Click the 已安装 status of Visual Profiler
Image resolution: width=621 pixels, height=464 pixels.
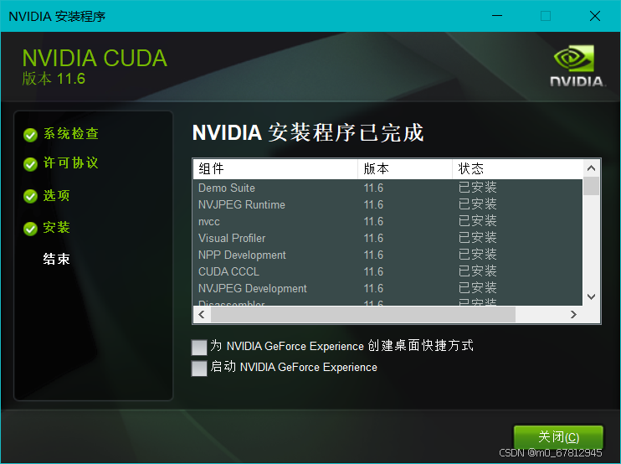click(478, 238)
